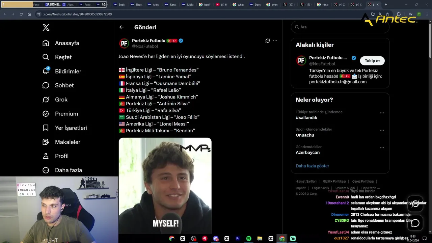Open Yer İşaretleri bookmarks
Screen dimensions: 432x243
64,128
